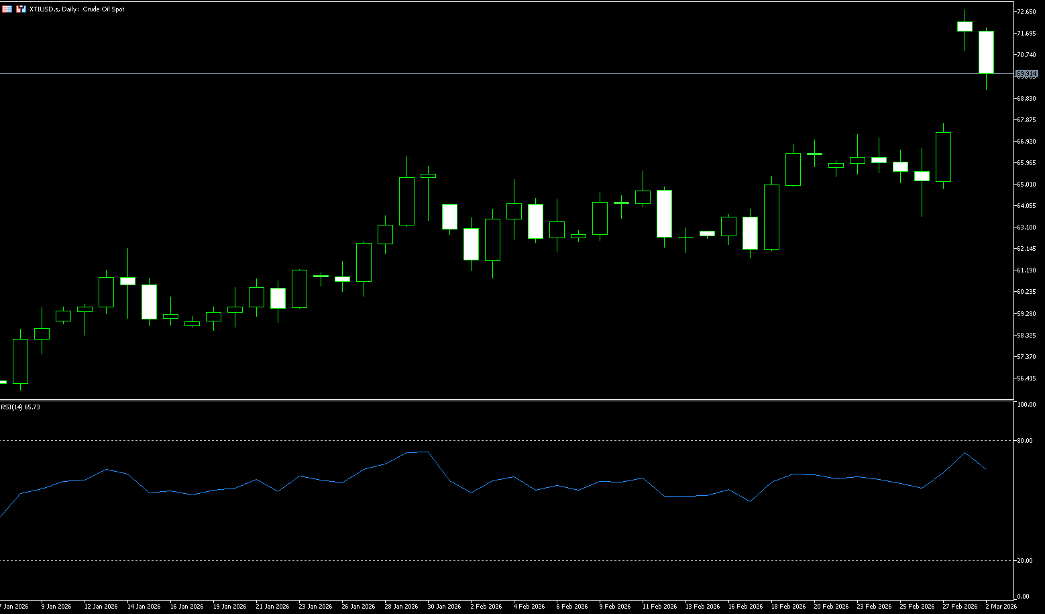Viewport: 1045px width, 614px height.
Task: Click the first large candle at 7 Jan 2026
Action: coord(20,361)
